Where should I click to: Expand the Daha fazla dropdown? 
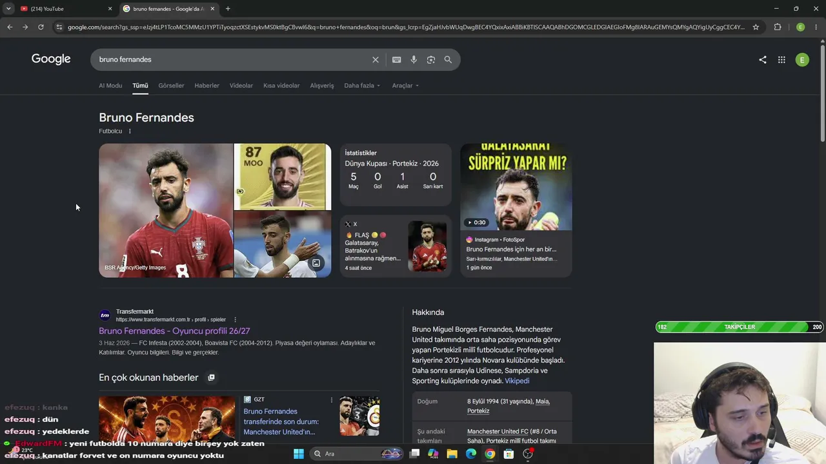coord(362,86)
